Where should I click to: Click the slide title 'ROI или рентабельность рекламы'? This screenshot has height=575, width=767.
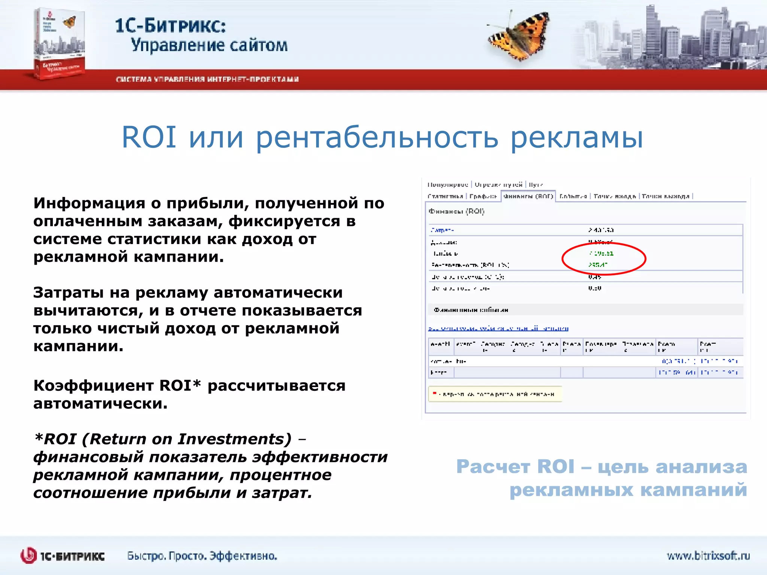click(382, 138)
